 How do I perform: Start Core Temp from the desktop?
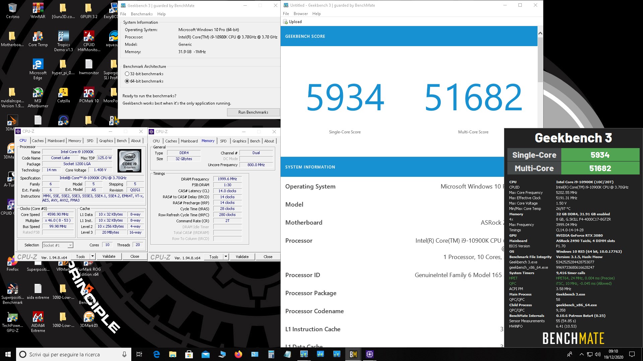tap(38, 39)
